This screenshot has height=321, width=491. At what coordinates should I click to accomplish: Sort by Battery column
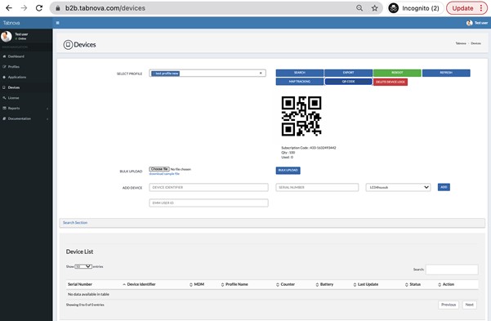click(327, 284)
